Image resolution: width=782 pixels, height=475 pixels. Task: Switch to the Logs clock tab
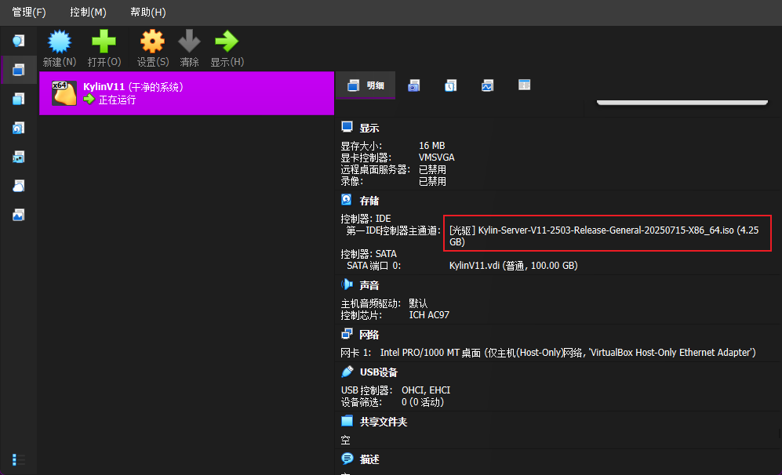point(450,85)
